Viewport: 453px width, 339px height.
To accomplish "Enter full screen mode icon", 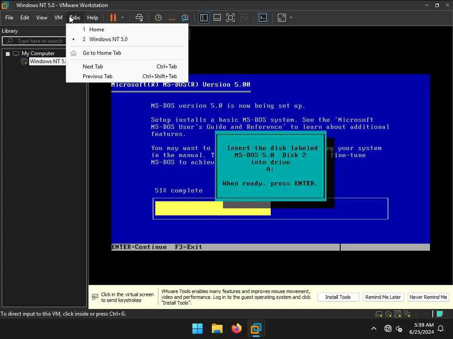I will point(230,18).
